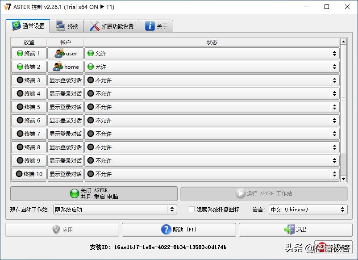358x260 pixels.
Task: Open the 语言 dropdown showing 中文 (Chinese)
Action: pos(308,209)
